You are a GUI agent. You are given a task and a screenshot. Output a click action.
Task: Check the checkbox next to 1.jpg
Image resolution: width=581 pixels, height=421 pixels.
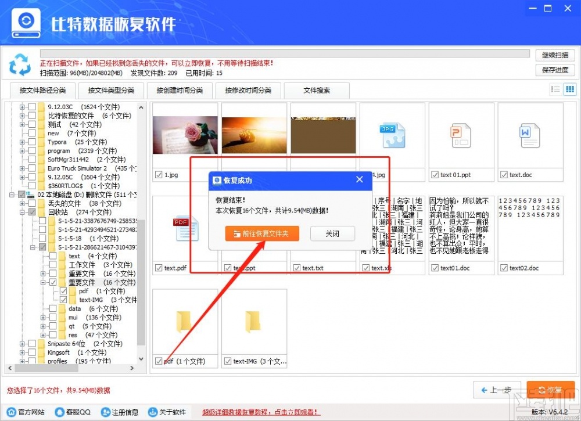click(159, 175)
